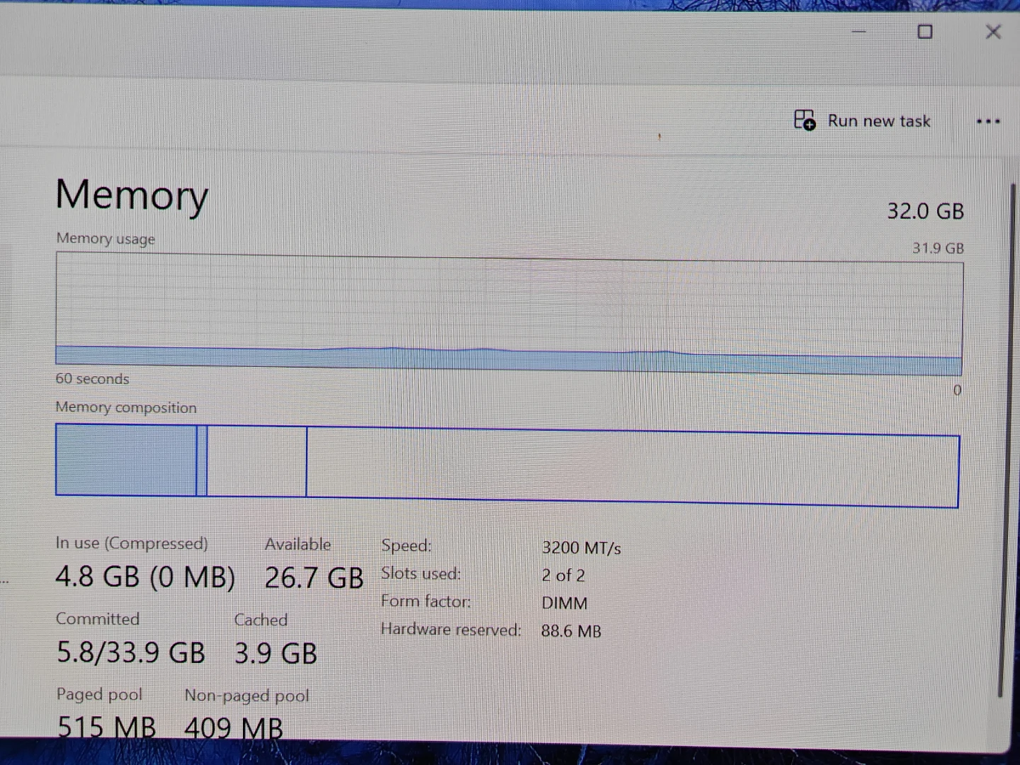
Task: Select the large Free segment in Memory composition
Action: (x=633, y=467)
